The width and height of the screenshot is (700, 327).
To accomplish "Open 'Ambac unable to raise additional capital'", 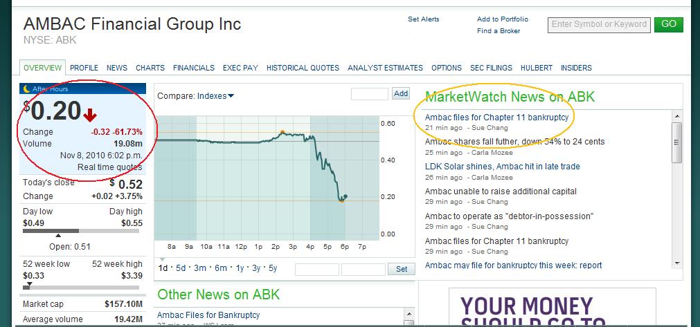I will (x=501, y=191).
